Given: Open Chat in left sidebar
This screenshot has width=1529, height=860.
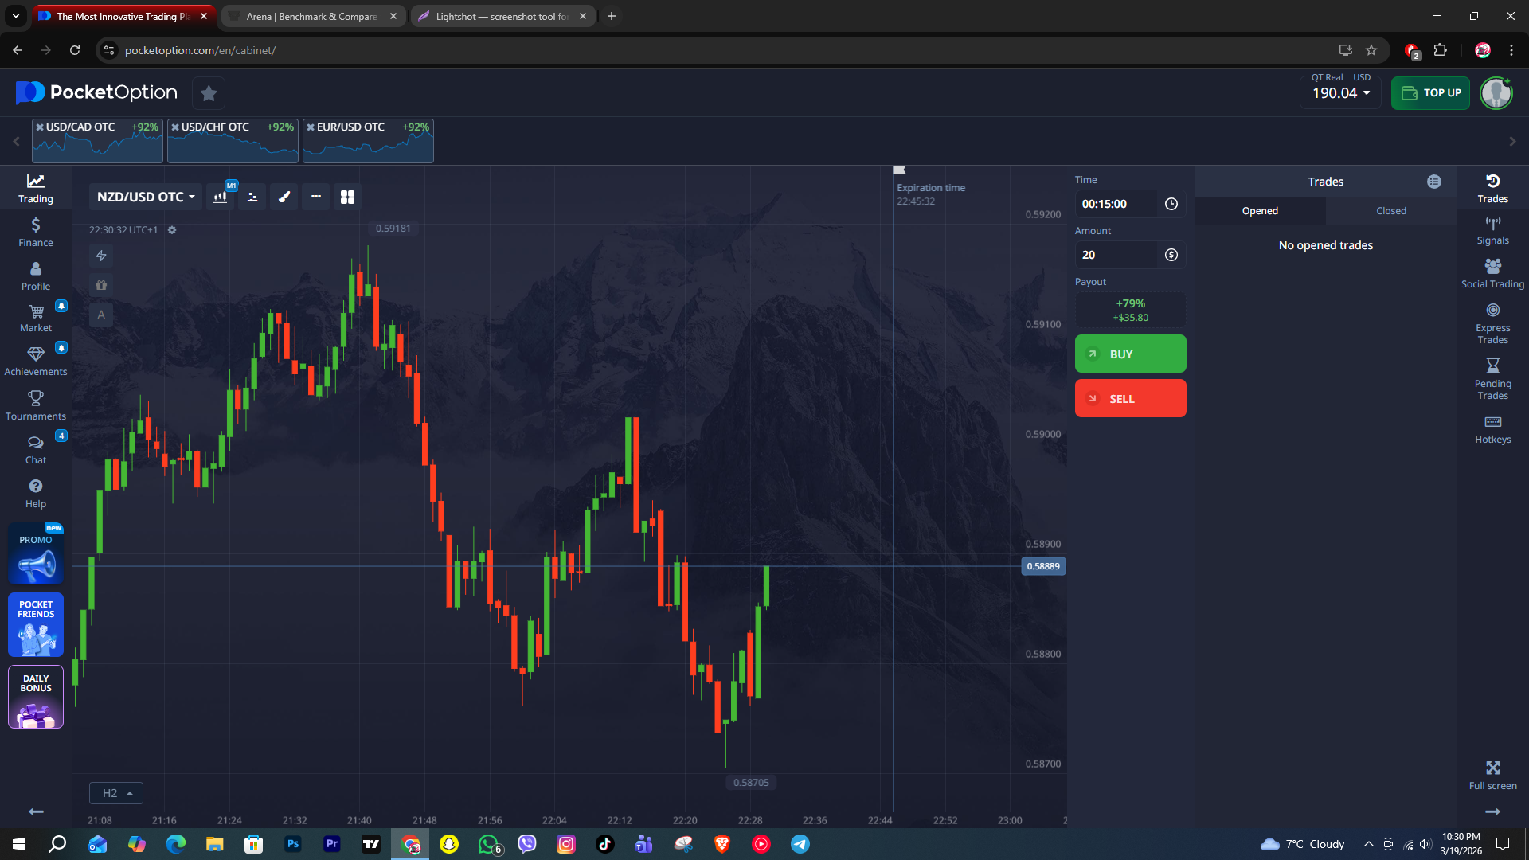Looking at the screenshot, I should point(36,450).
